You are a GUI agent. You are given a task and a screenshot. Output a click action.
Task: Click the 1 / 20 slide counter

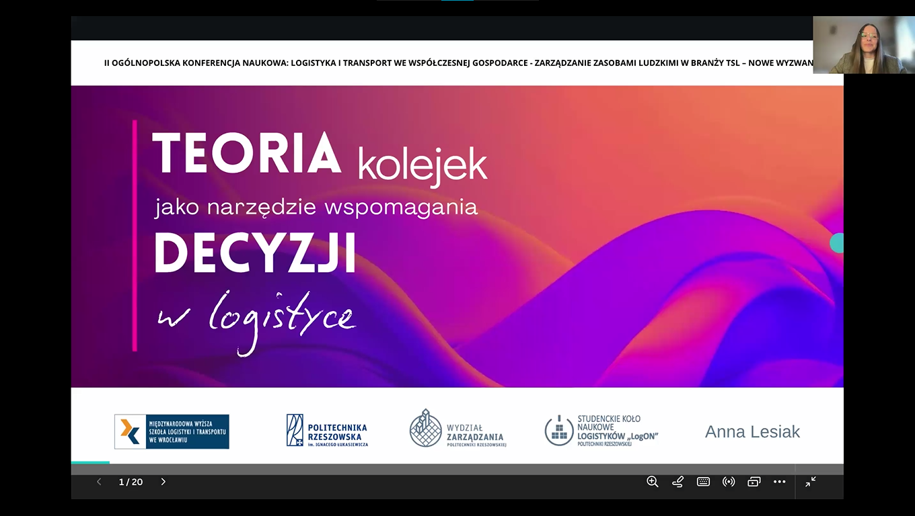(x=131, y=482)
